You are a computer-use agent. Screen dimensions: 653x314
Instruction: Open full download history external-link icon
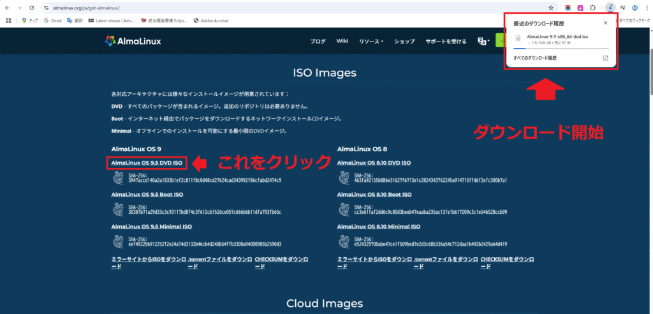pos(606,58)
